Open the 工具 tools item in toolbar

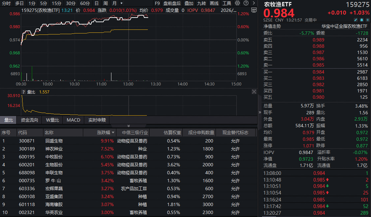pos(227,3)
